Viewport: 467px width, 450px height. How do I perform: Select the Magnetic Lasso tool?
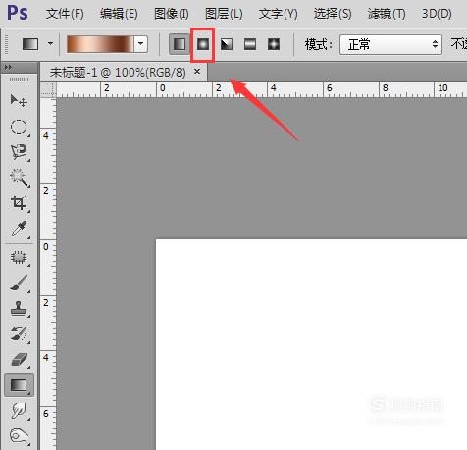pyautogui.click(x=19, y=152)
